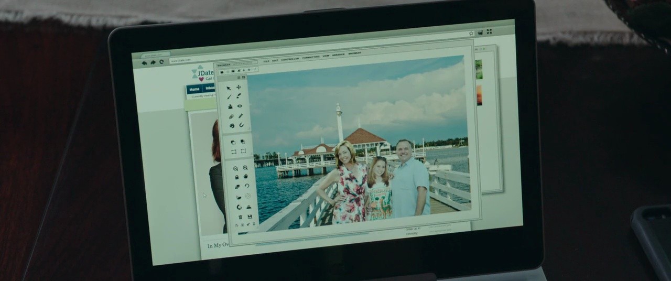Image resolution: width=671 pixels, height=281 pixels.
Task: Click the camera icon in editor toolbar
Action: (222, 72)
